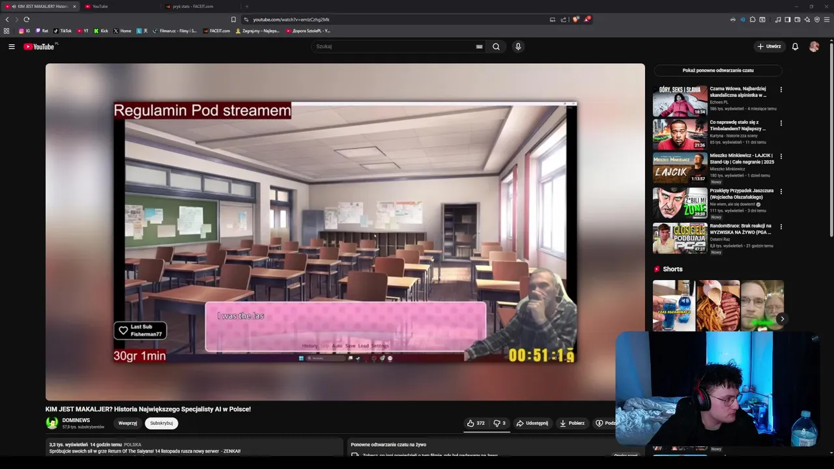The image size is (834, 469).
Task: Open the YouTube hamburger guide menu
Action: click(x=11, y=46)
